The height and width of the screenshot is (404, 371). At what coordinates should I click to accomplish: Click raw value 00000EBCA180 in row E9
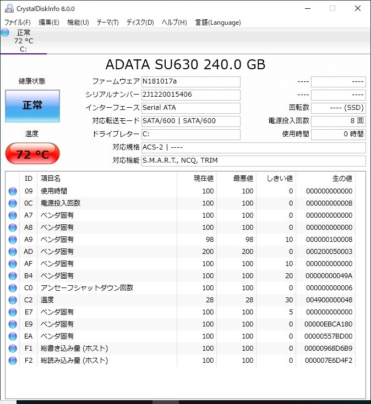click(329, 324)
